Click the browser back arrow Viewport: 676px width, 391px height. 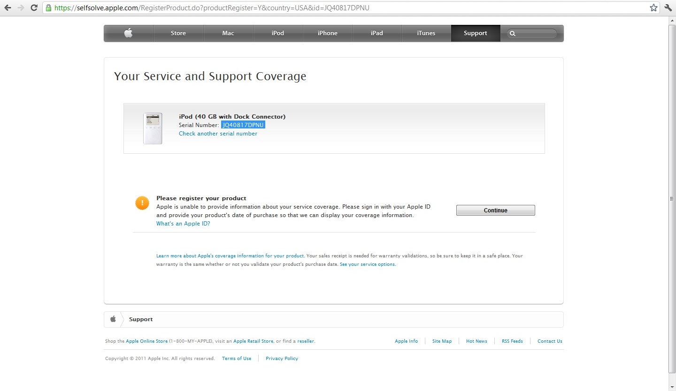pyautogui.click(x=8, y=8)
